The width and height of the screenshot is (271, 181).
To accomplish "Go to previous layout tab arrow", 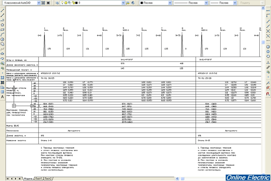I will coord(11,179).
